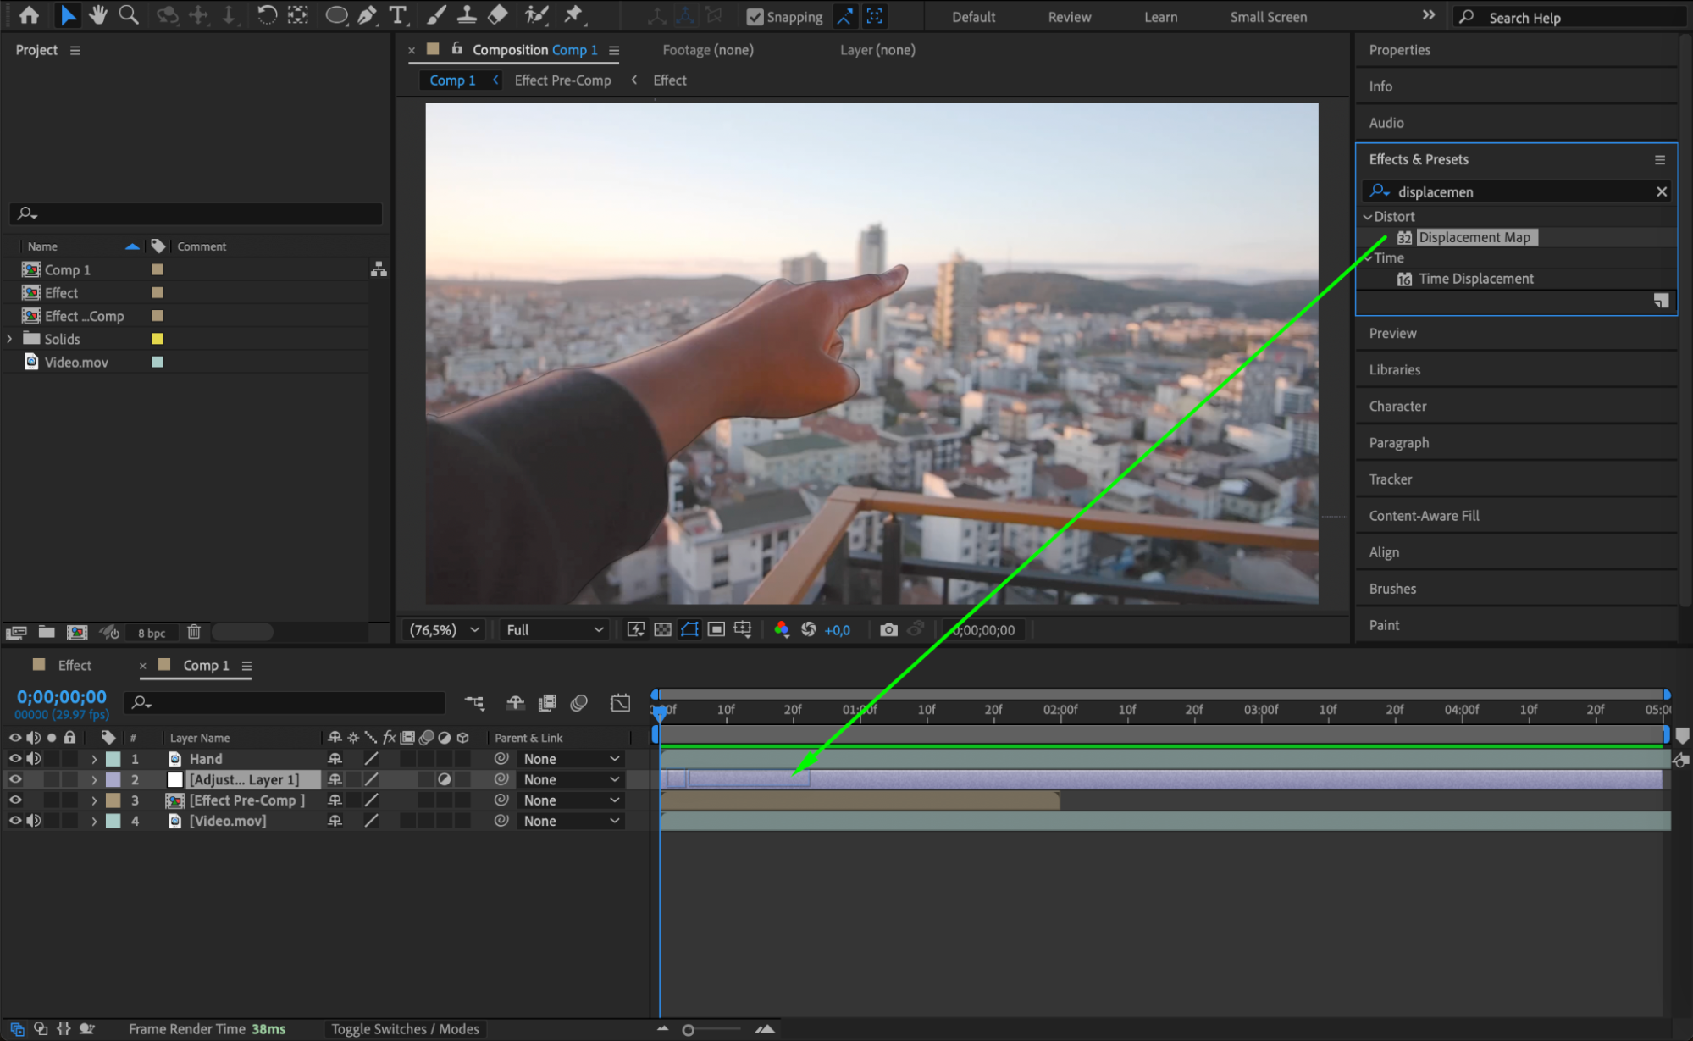1693x1041 pixels.
Task: Toggle the Snapping checkbox
Action: click(755, 17)
